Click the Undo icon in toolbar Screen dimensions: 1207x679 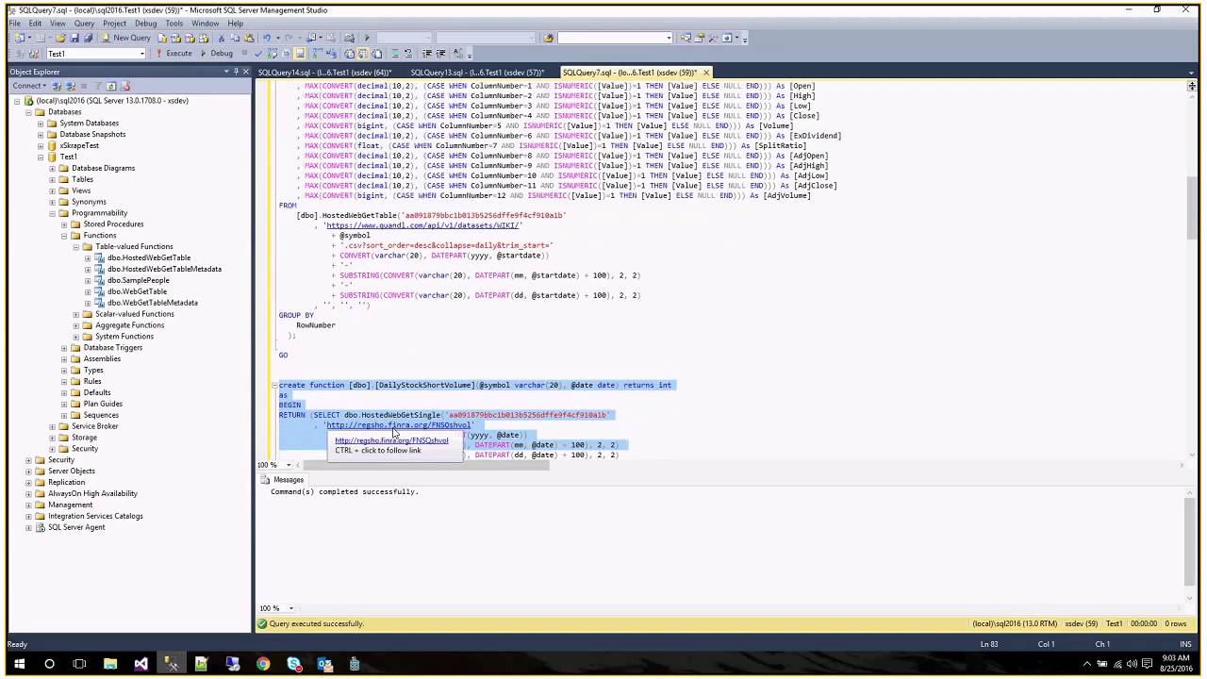point(267,38)
